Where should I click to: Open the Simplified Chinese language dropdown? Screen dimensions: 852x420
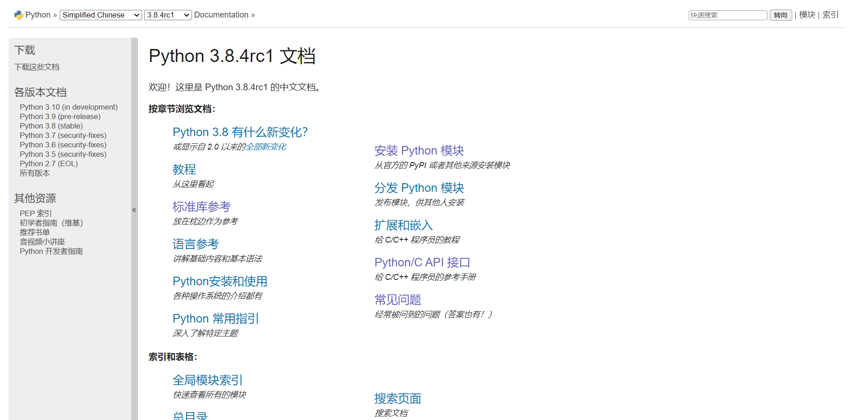[x=101, y=15]
